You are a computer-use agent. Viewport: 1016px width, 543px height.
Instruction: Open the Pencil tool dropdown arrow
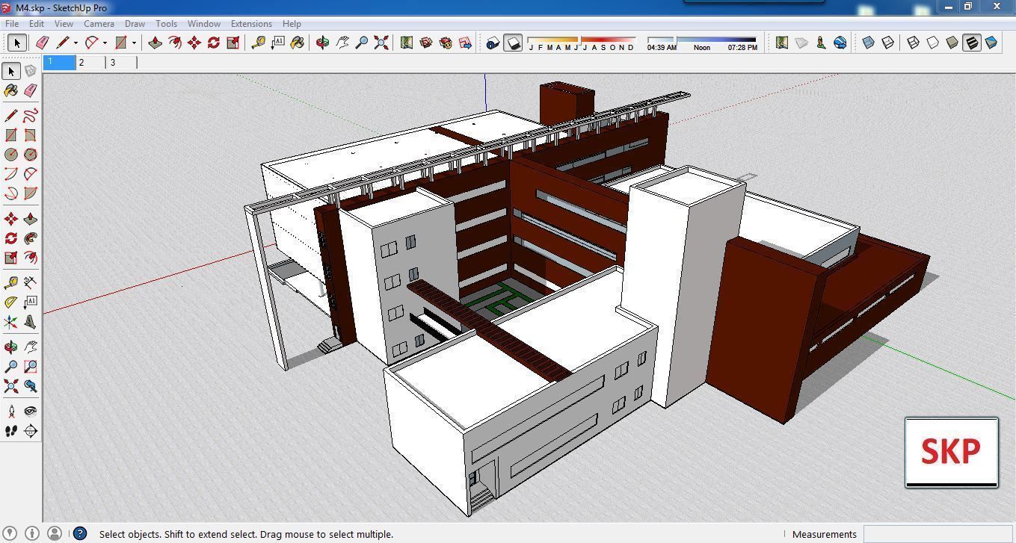76,43
